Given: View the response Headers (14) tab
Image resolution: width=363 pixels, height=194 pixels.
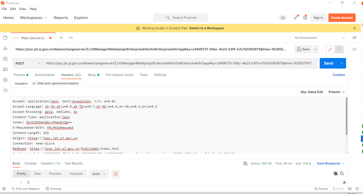Looking at the screenshot, I should tap(50, 163).
